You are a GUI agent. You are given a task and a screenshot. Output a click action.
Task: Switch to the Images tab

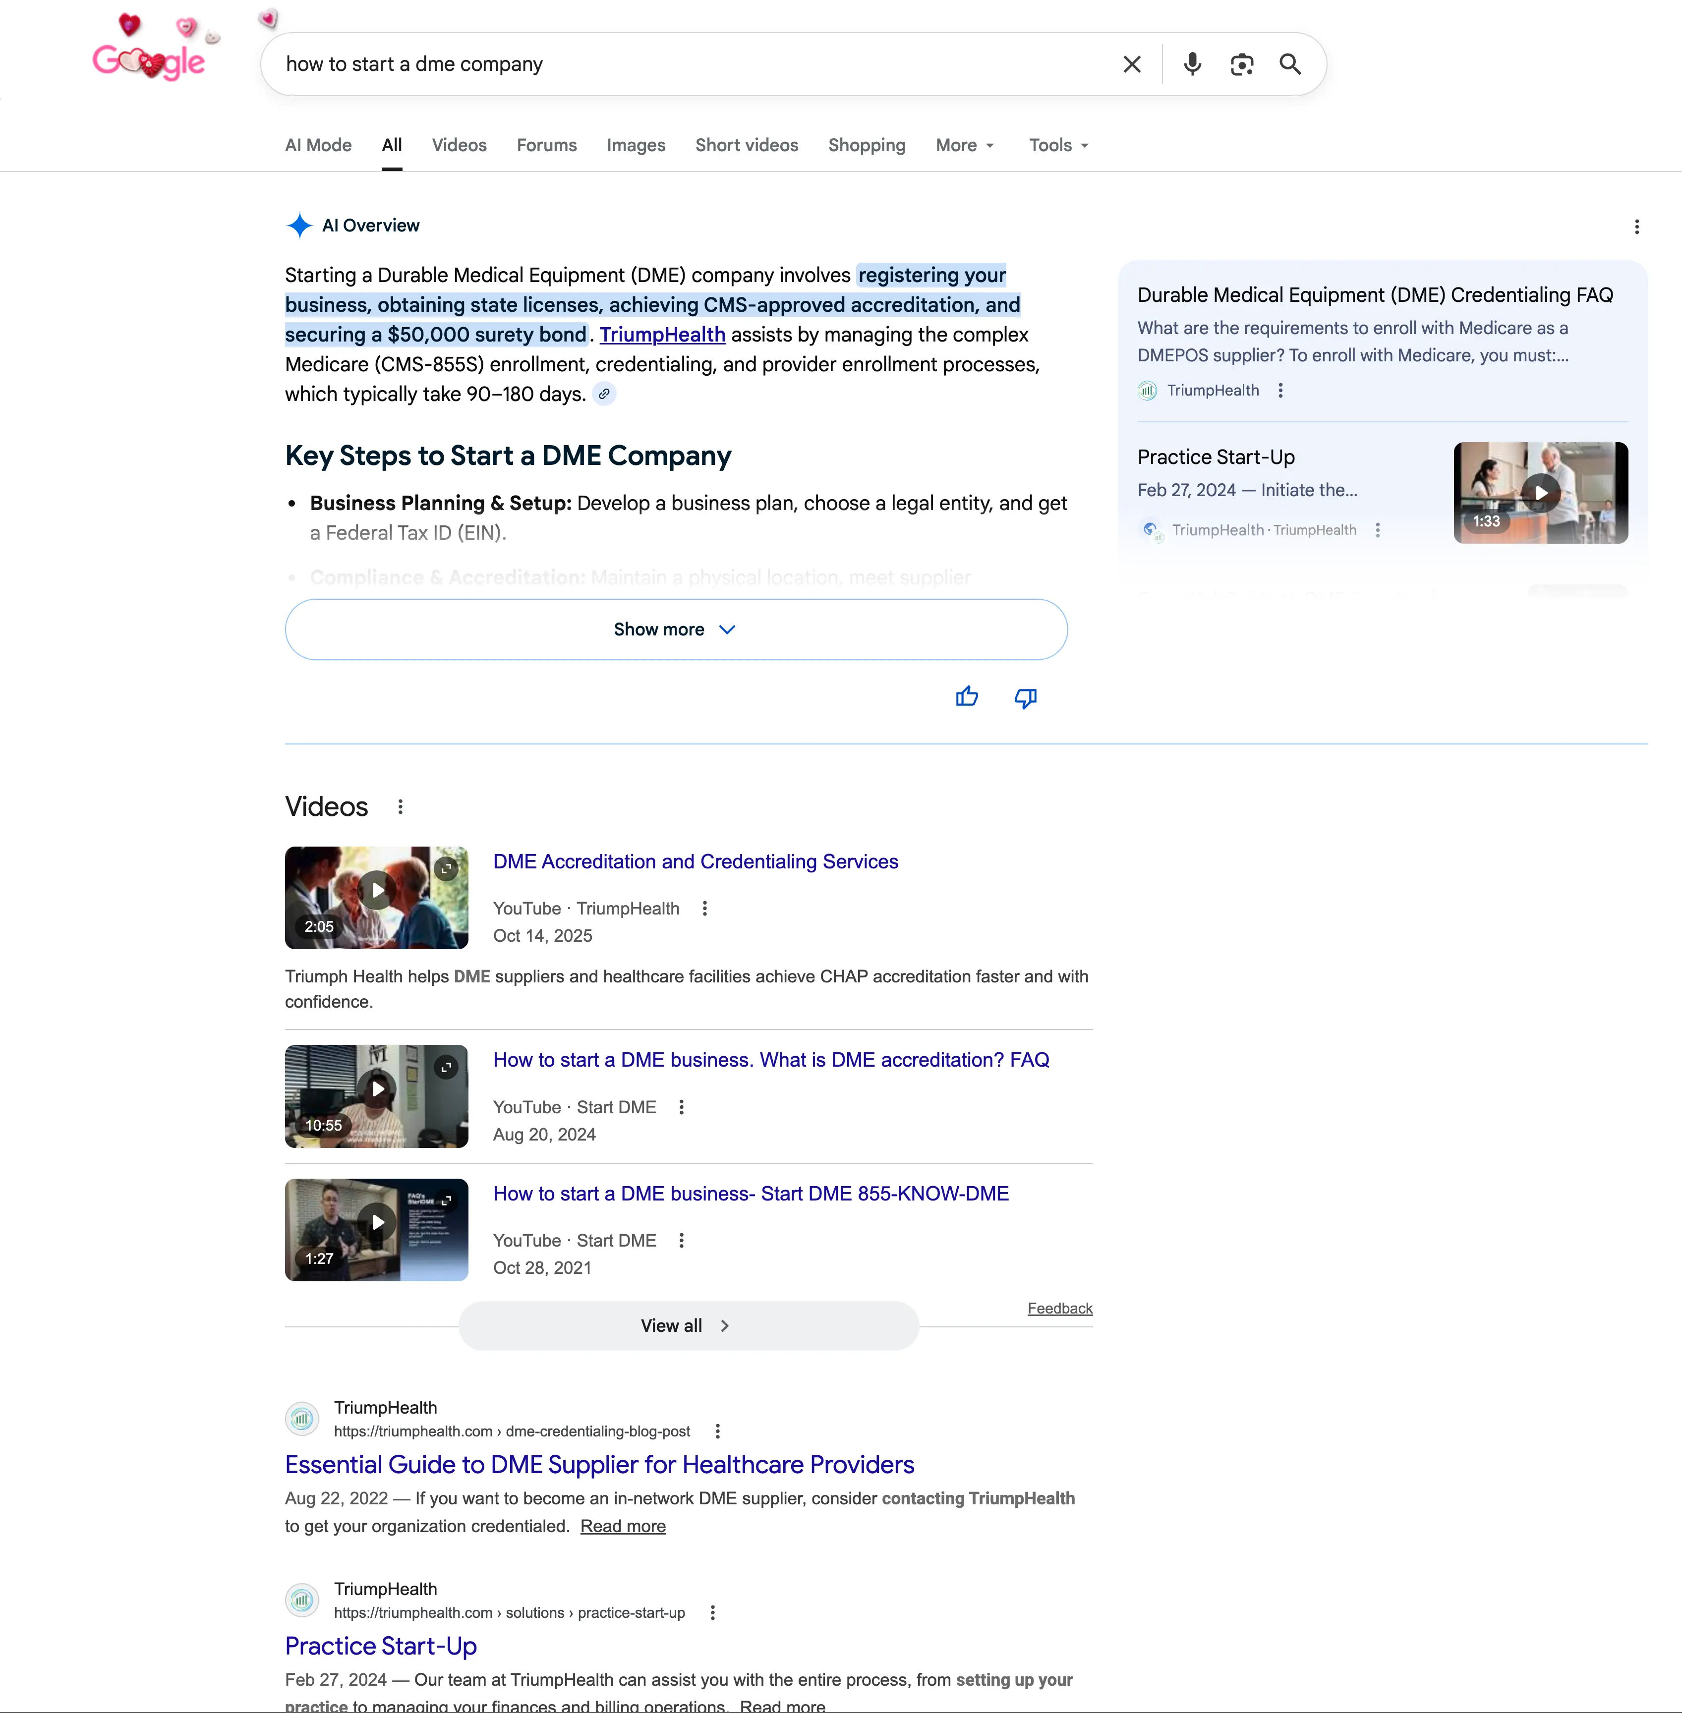pos(635,145)
